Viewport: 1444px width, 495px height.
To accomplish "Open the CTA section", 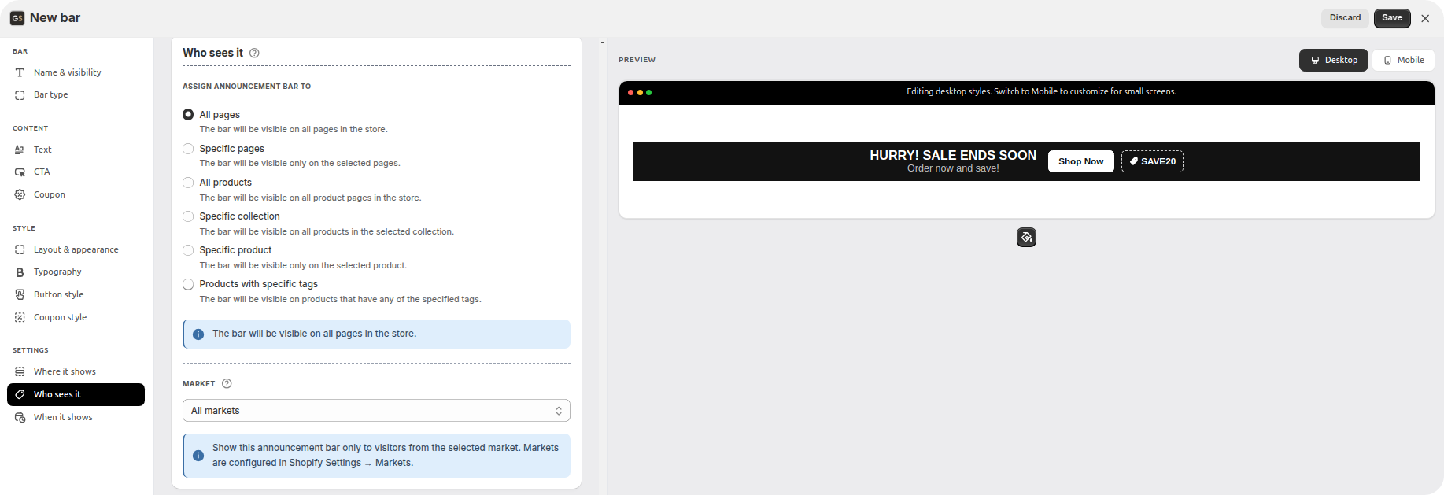I will point(76,172).
